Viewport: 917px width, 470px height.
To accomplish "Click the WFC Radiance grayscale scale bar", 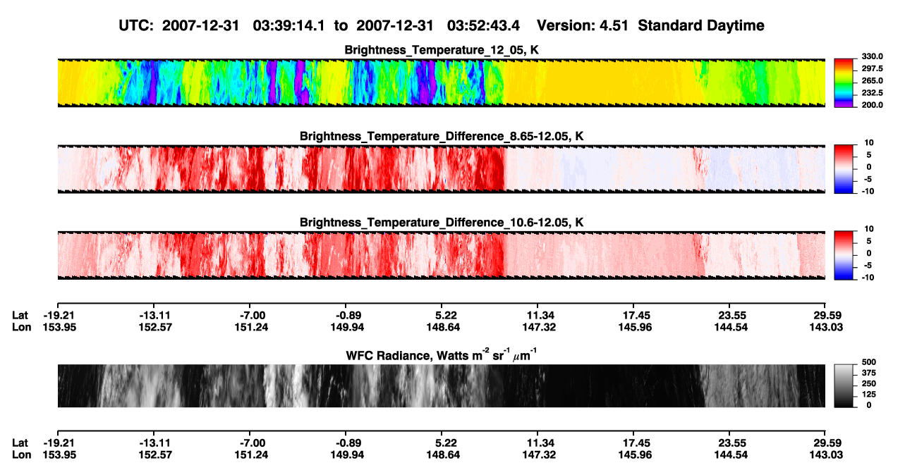I will tap(844, 385).
